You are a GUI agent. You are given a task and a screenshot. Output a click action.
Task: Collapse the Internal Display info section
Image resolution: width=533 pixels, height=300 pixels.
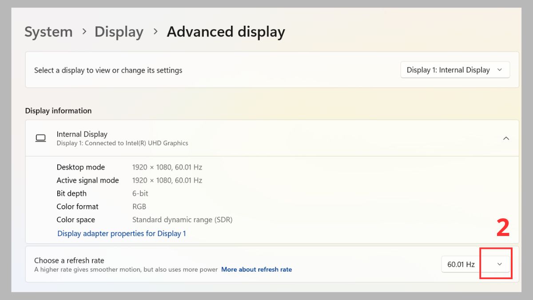506,138
